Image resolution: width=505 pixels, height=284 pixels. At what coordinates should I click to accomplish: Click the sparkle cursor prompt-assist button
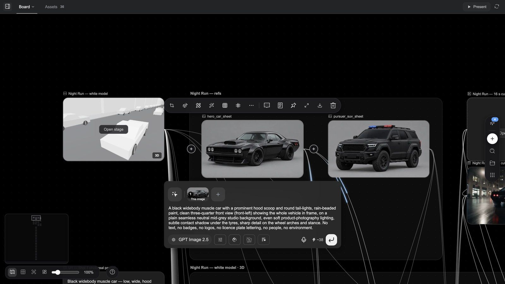175,194
